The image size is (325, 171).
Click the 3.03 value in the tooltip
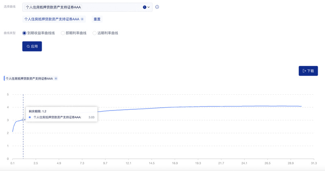point(91,117)
